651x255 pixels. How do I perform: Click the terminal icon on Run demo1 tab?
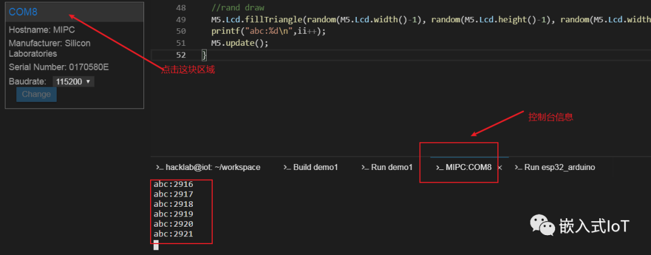point(365,168)
